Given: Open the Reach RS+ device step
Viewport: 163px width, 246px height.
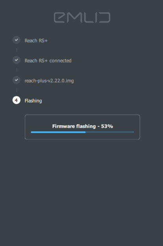Looking at the screenshot, I should point(36,40).
